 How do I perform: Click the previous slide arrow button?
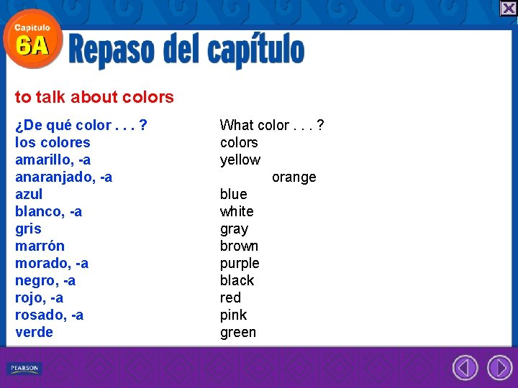[465, 368]
